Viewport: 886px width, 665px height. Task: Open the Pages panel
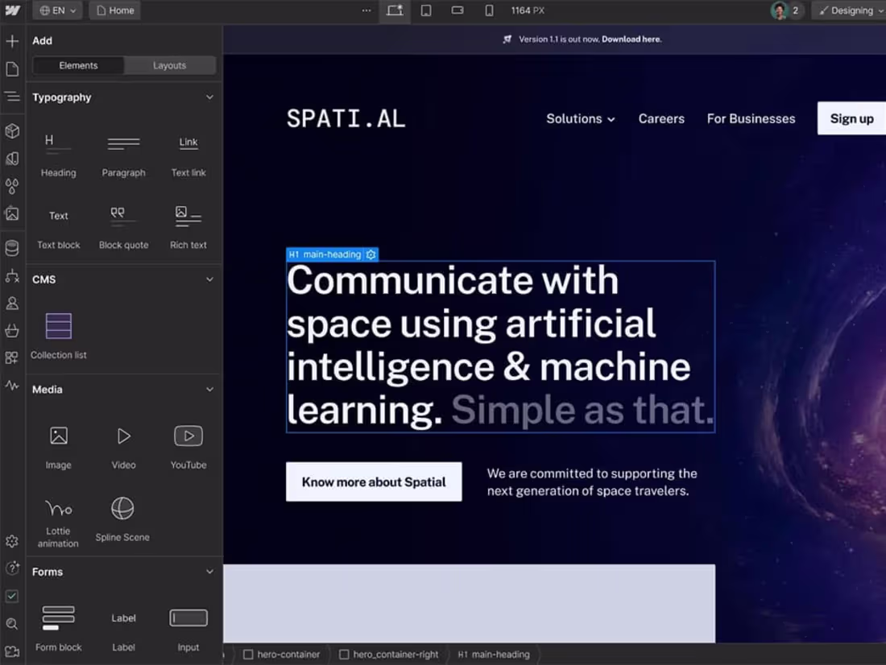coord(12,68)
